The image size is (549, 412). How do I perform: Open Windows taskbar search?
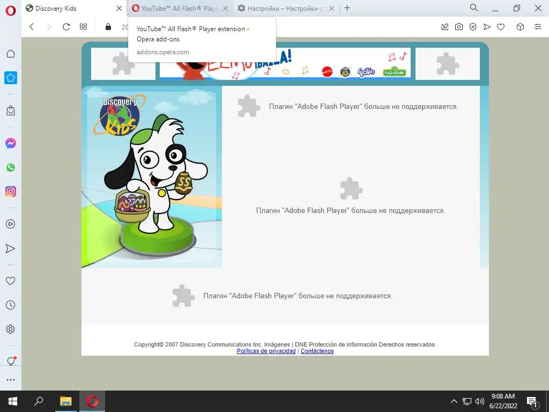point(39,401)
